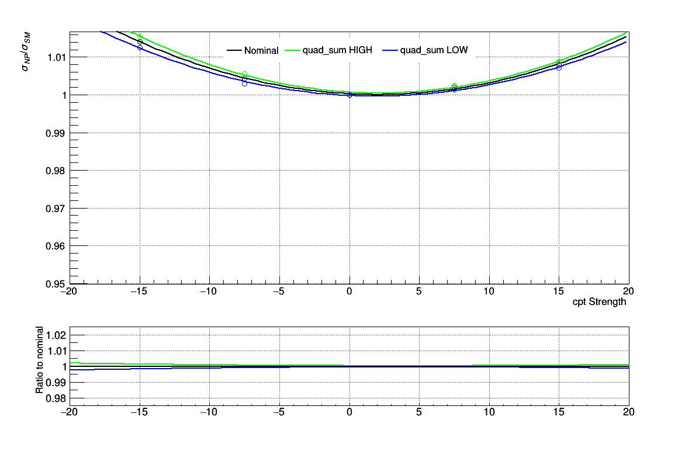The width and height of the screenshot is (699, 451).
Task: Pick the blue circle marker at cpt −15
Action: [140, 48]
